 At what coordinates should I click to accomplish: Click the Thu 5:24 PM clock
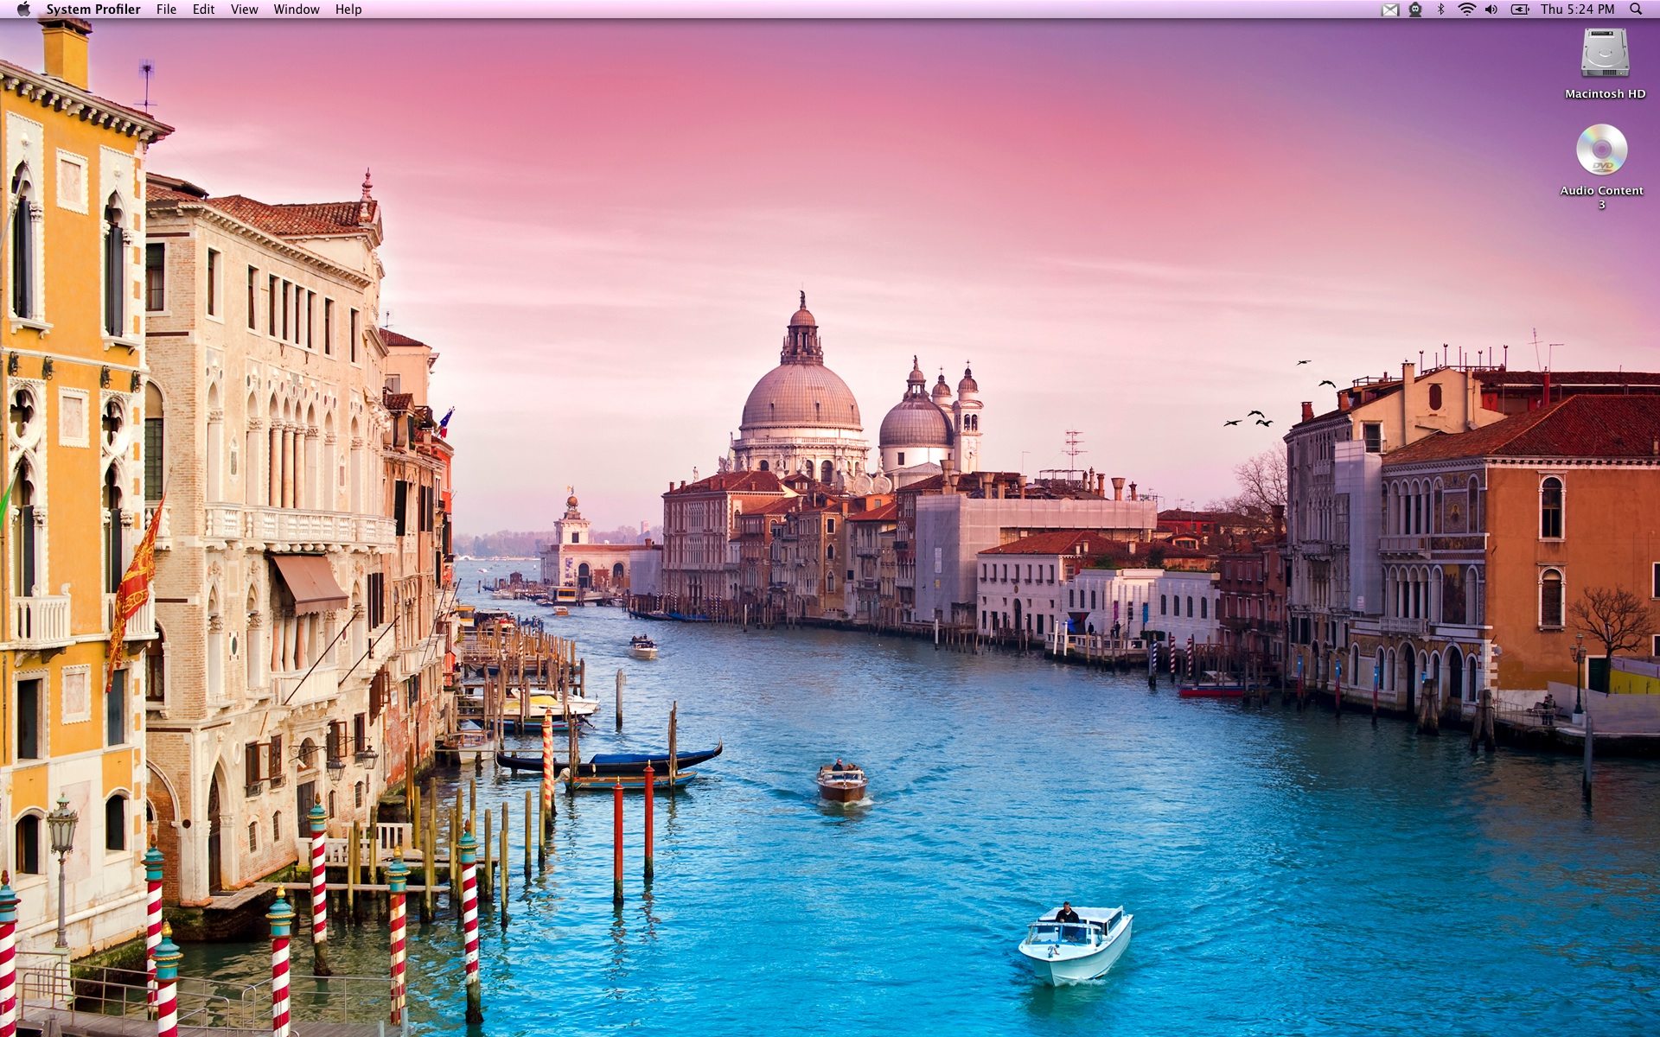(1577, 10)
